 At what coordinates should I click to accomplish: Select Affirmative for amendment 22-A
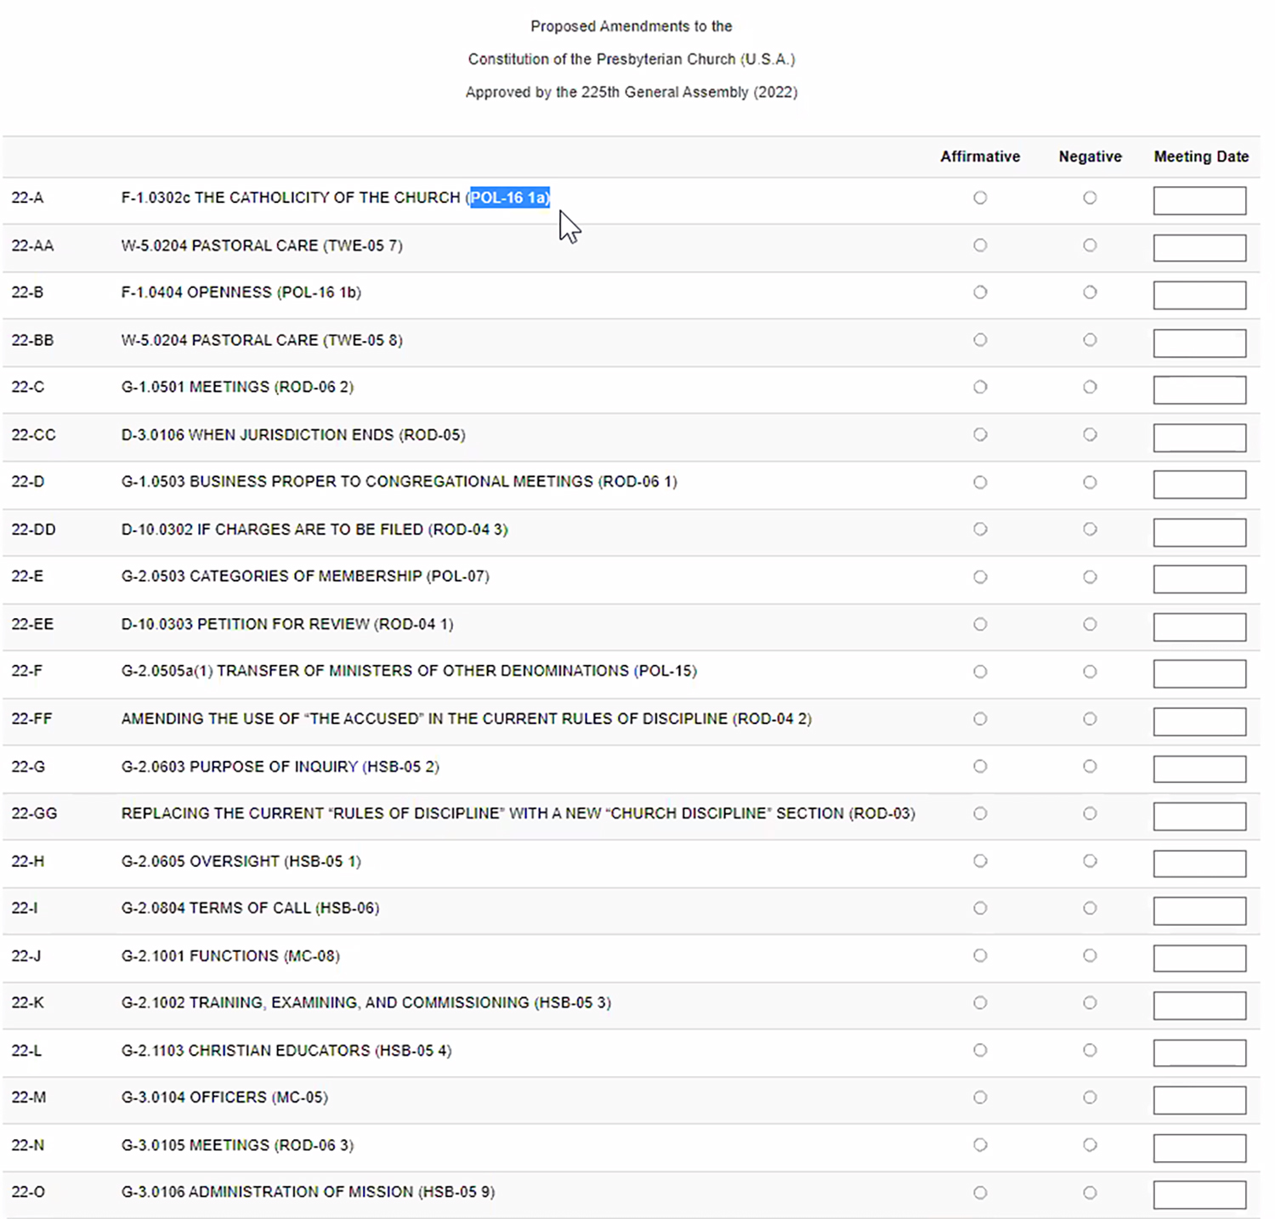click(x=980, y=198)
